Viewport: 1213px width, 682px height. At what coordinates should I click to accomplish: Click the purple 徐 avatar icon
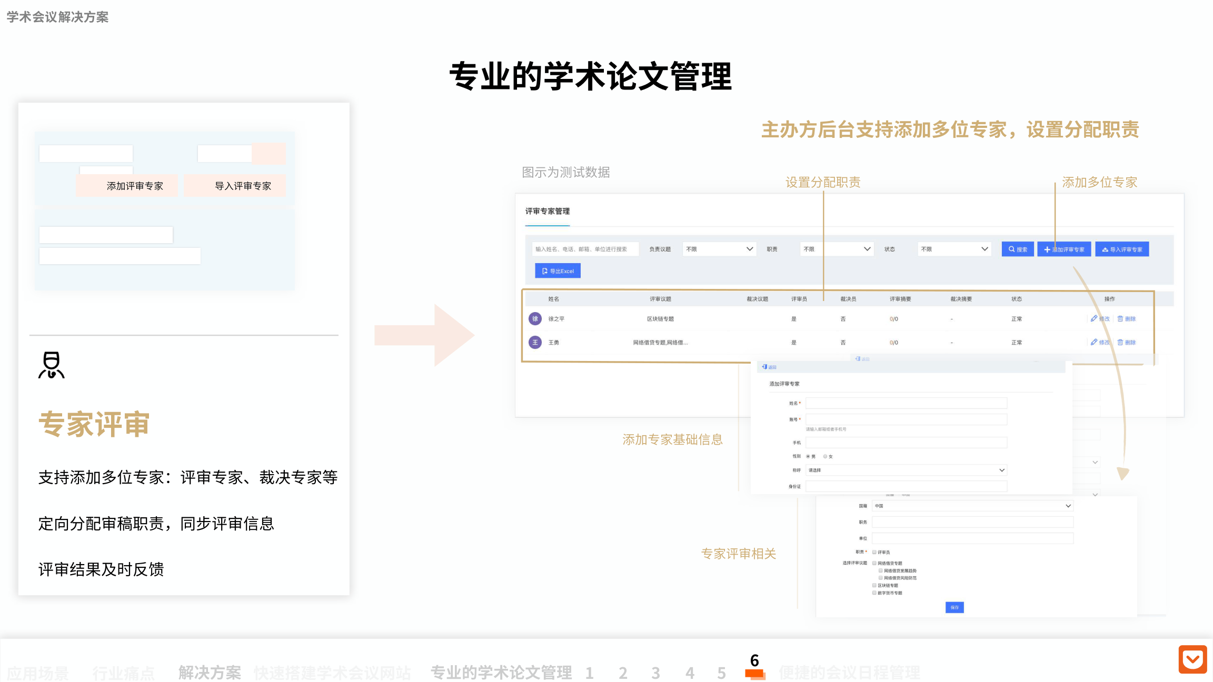tap(535, 319)
